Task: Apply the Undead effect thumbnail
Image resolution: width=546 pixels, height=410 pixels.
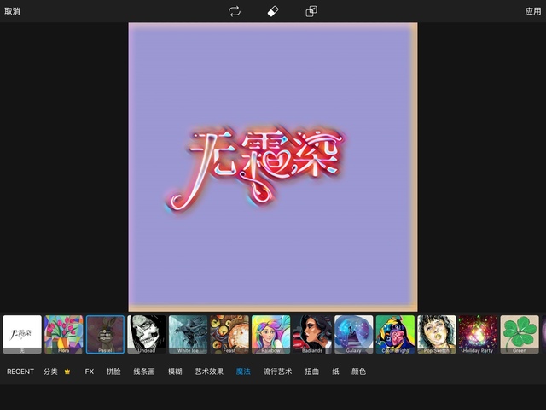Action: [147, 334]
